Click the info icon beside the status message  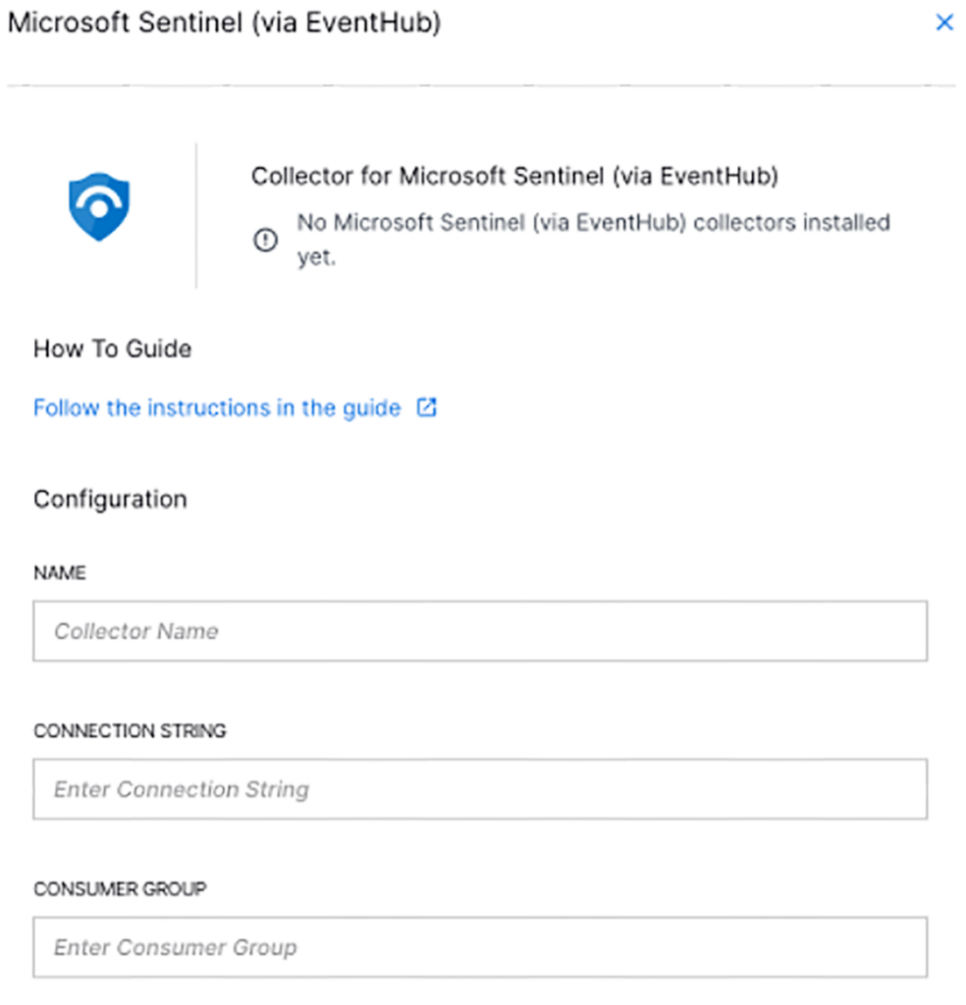[x=265, y=240]
